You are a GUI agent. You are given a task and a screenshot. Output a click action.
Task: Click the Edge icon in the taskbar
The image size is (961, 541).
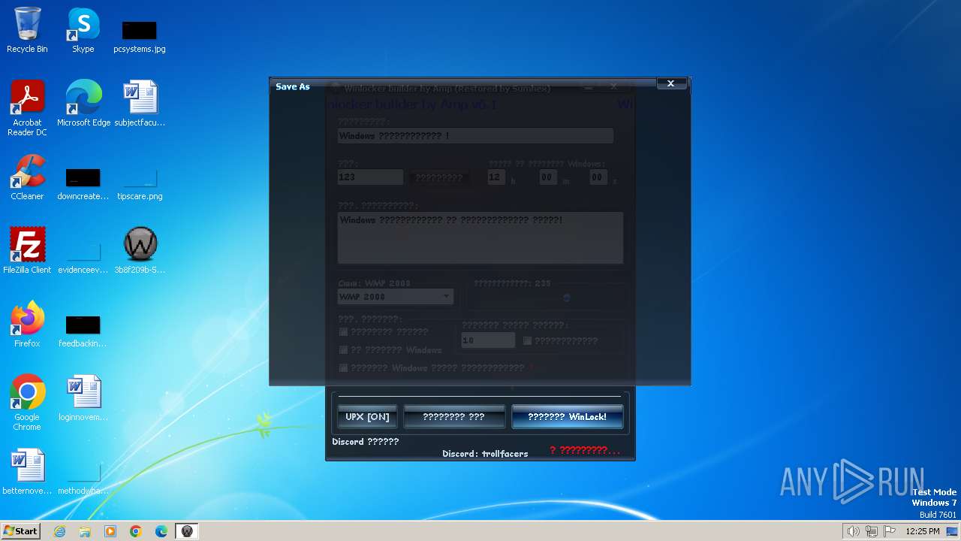pyautogui.click(x=161, y=531)
